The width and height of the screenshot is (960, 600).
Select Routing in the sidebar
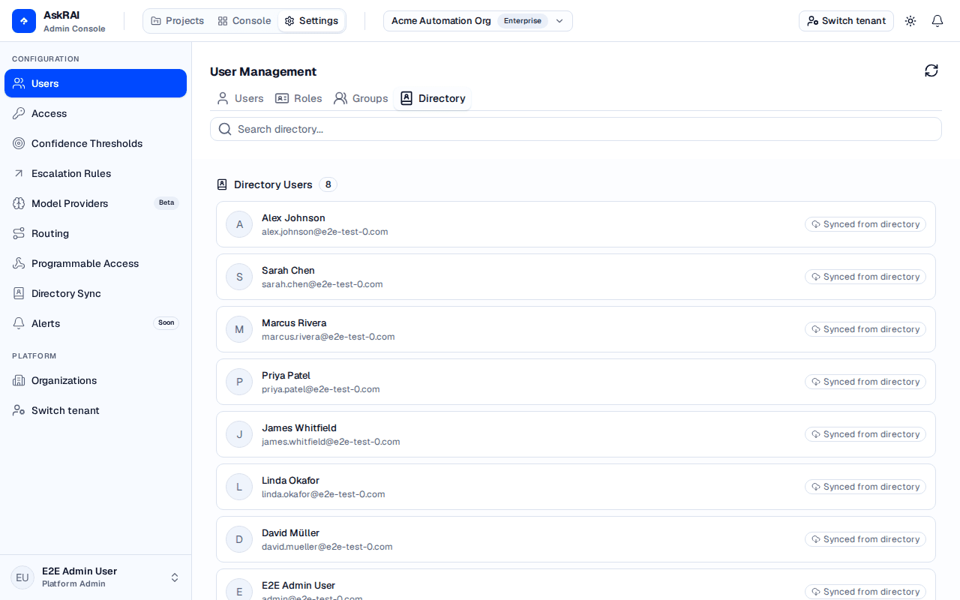[95, 233]
